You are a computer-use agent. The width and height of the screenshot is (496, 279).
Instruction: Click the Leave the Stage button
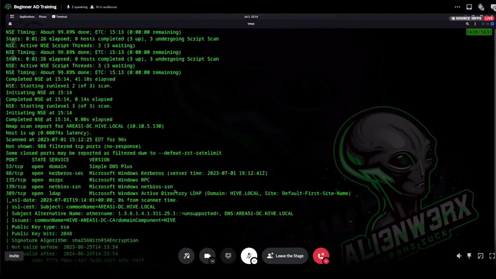pyautogui.click(x=285, y=256)
